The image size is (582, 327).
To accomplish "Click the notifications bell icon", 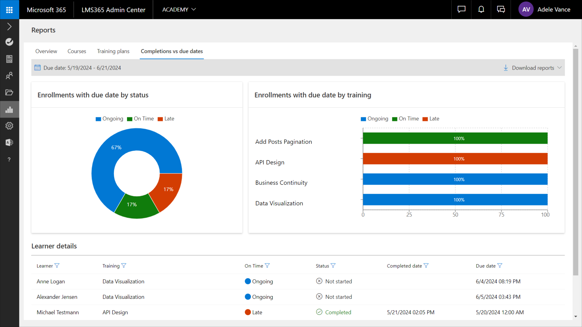I will pos(481,10).
